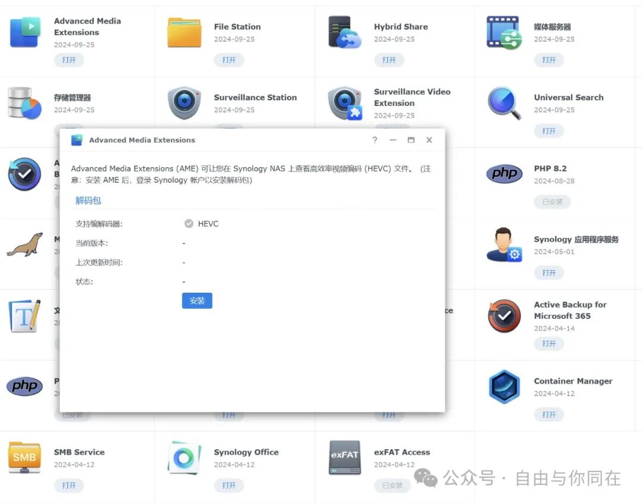Click Active Backup for Microsoft 365 icon
The height and width of the screenshot is (504, 642).
pyautogui.click(x=505, y=315)
